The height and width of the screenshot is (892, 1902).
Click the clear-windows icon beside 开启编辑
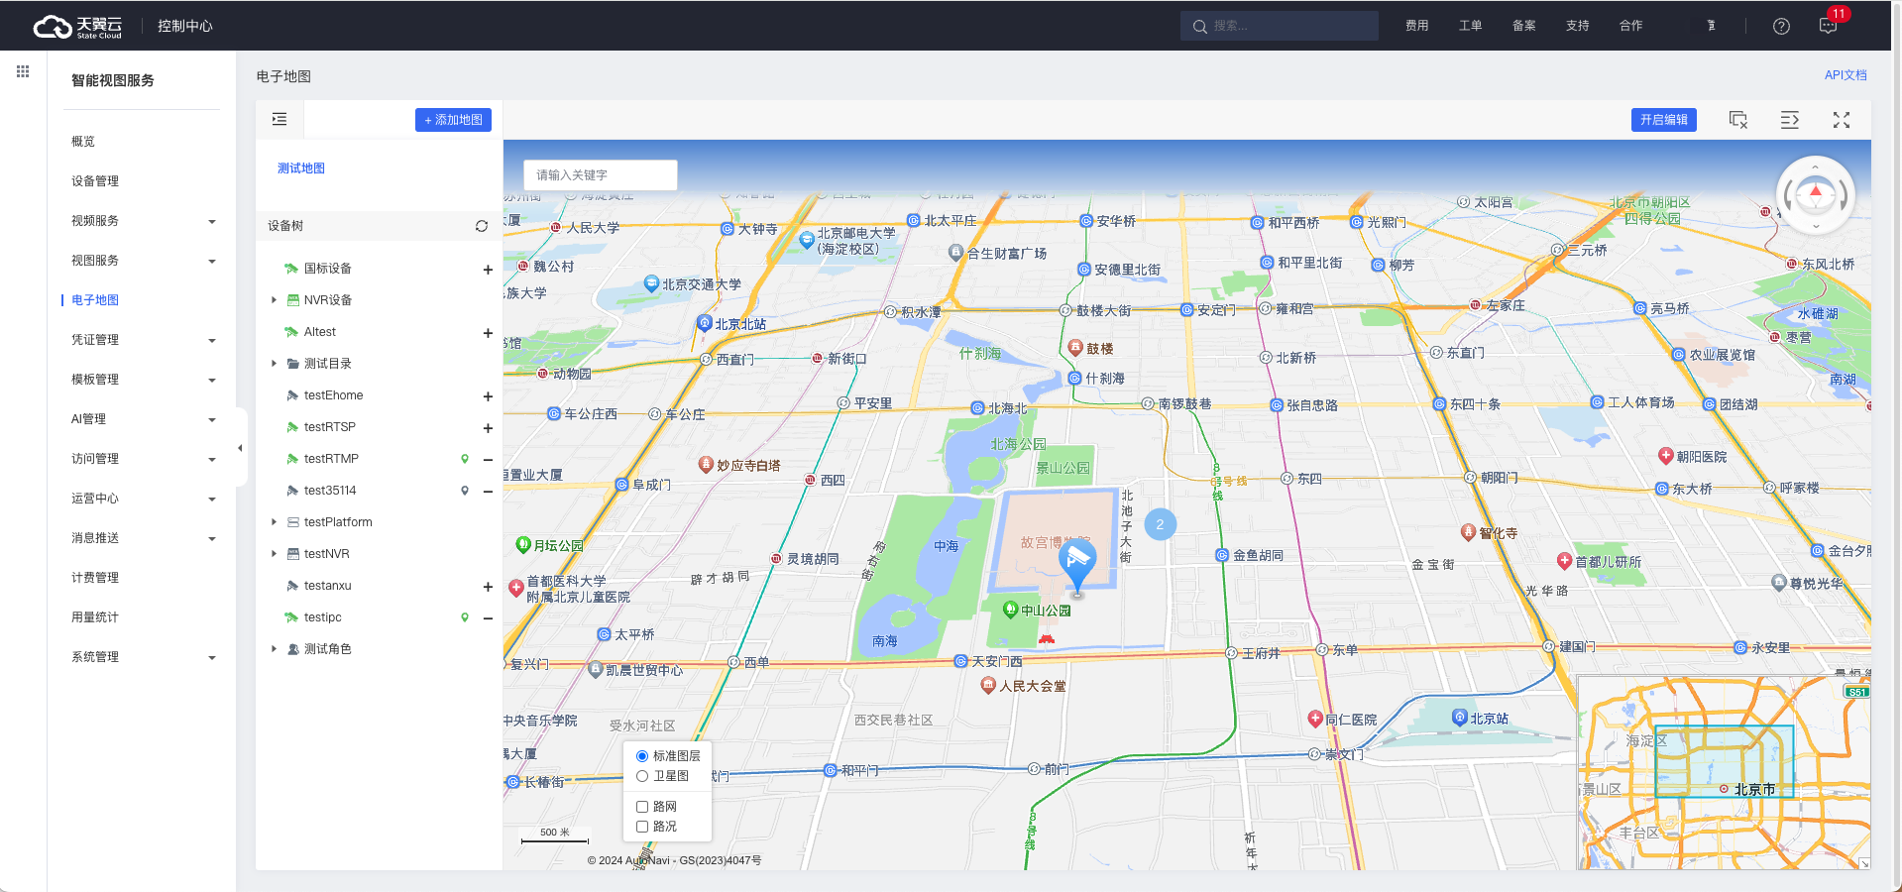pyautogui.click(x=1738, y=120)
